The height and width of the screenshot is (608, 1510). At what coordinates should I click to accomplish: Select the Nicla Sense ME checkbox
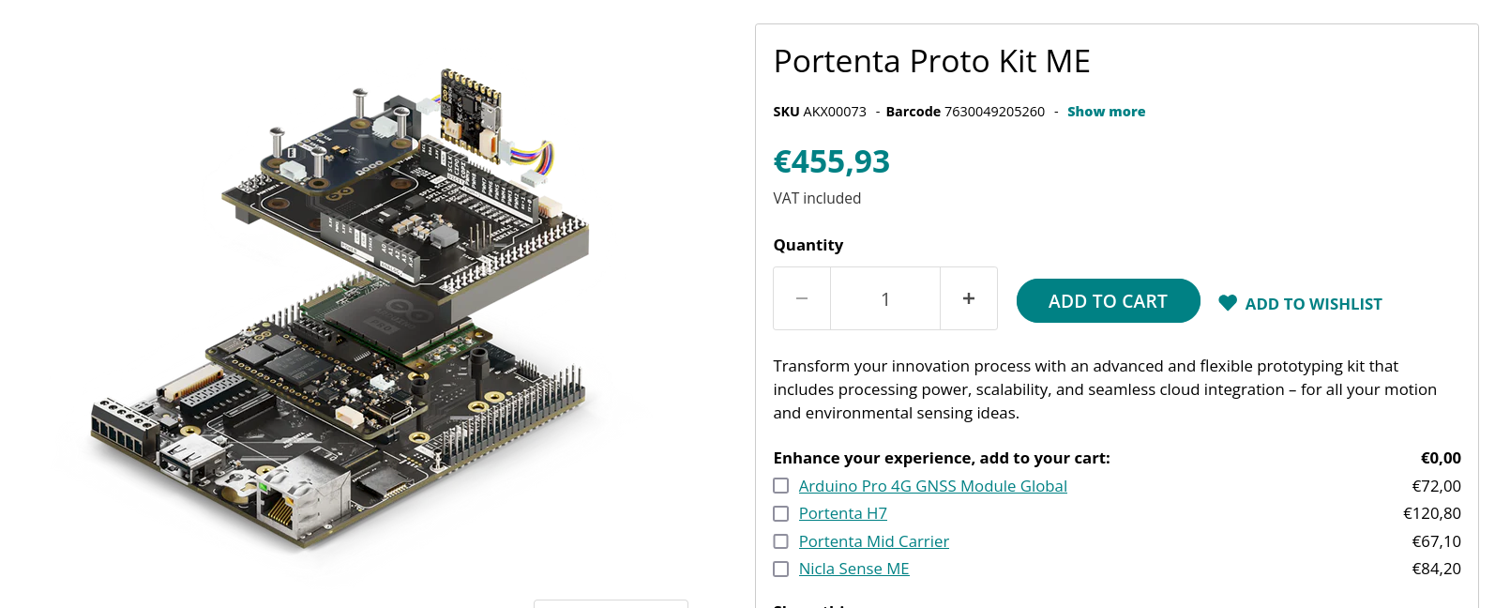(780, 569)
